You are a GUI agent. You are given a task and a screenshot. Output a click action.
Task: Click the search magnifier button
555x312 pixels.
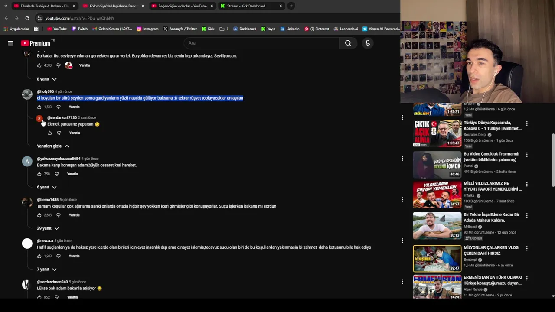[348, 43]
